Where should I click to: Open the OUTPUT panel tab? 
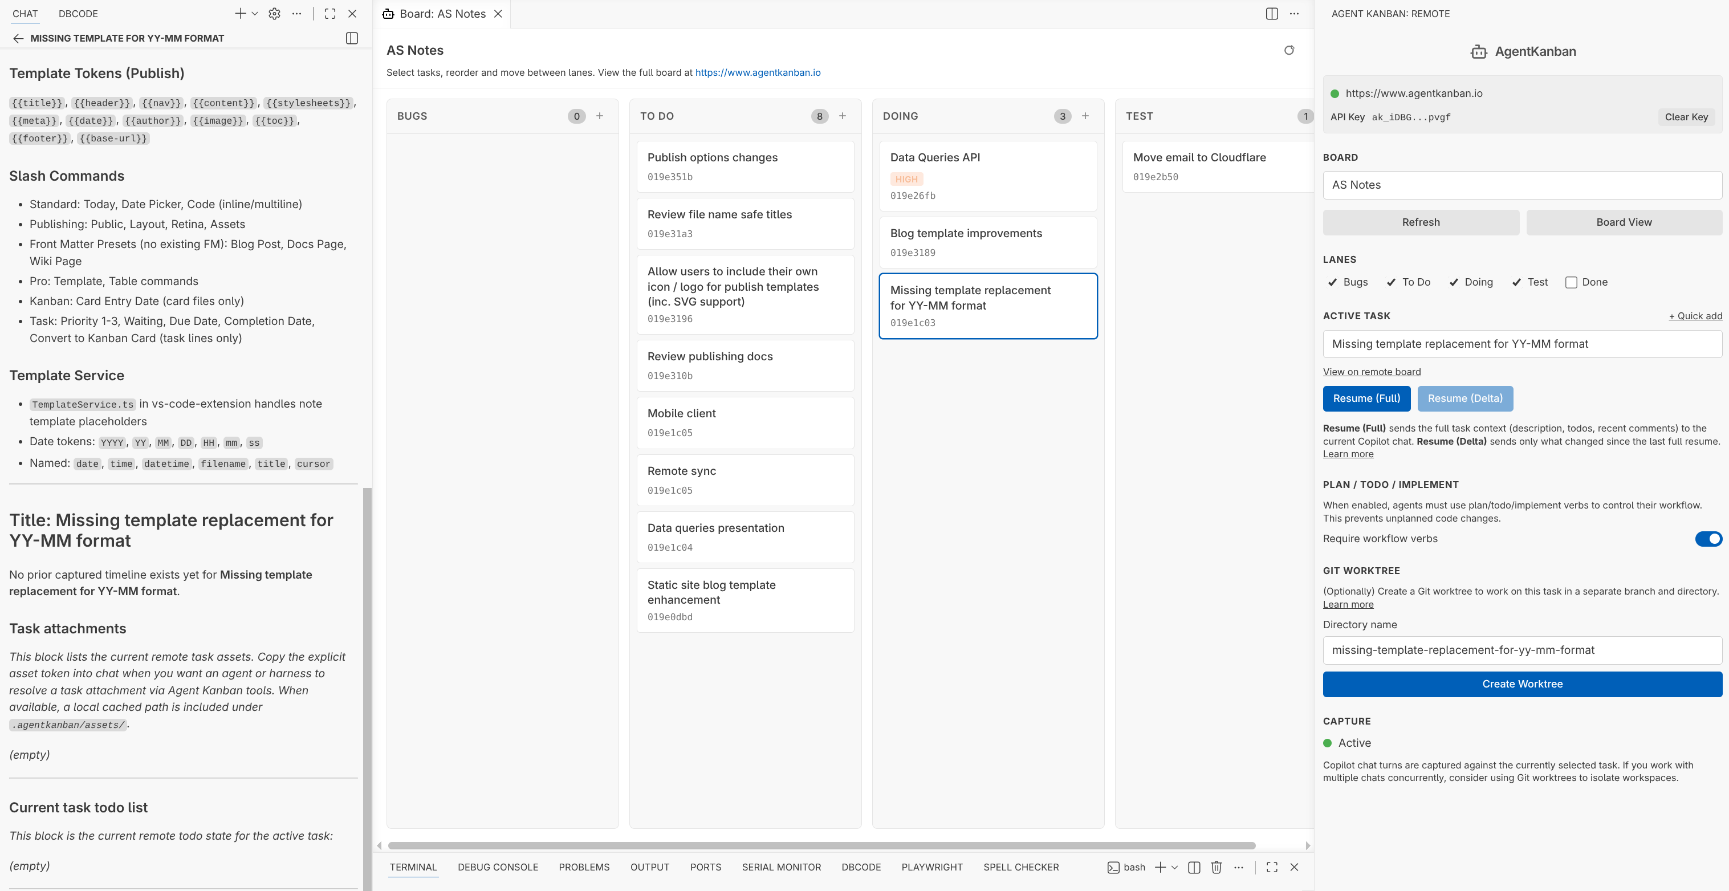(649, 868)
